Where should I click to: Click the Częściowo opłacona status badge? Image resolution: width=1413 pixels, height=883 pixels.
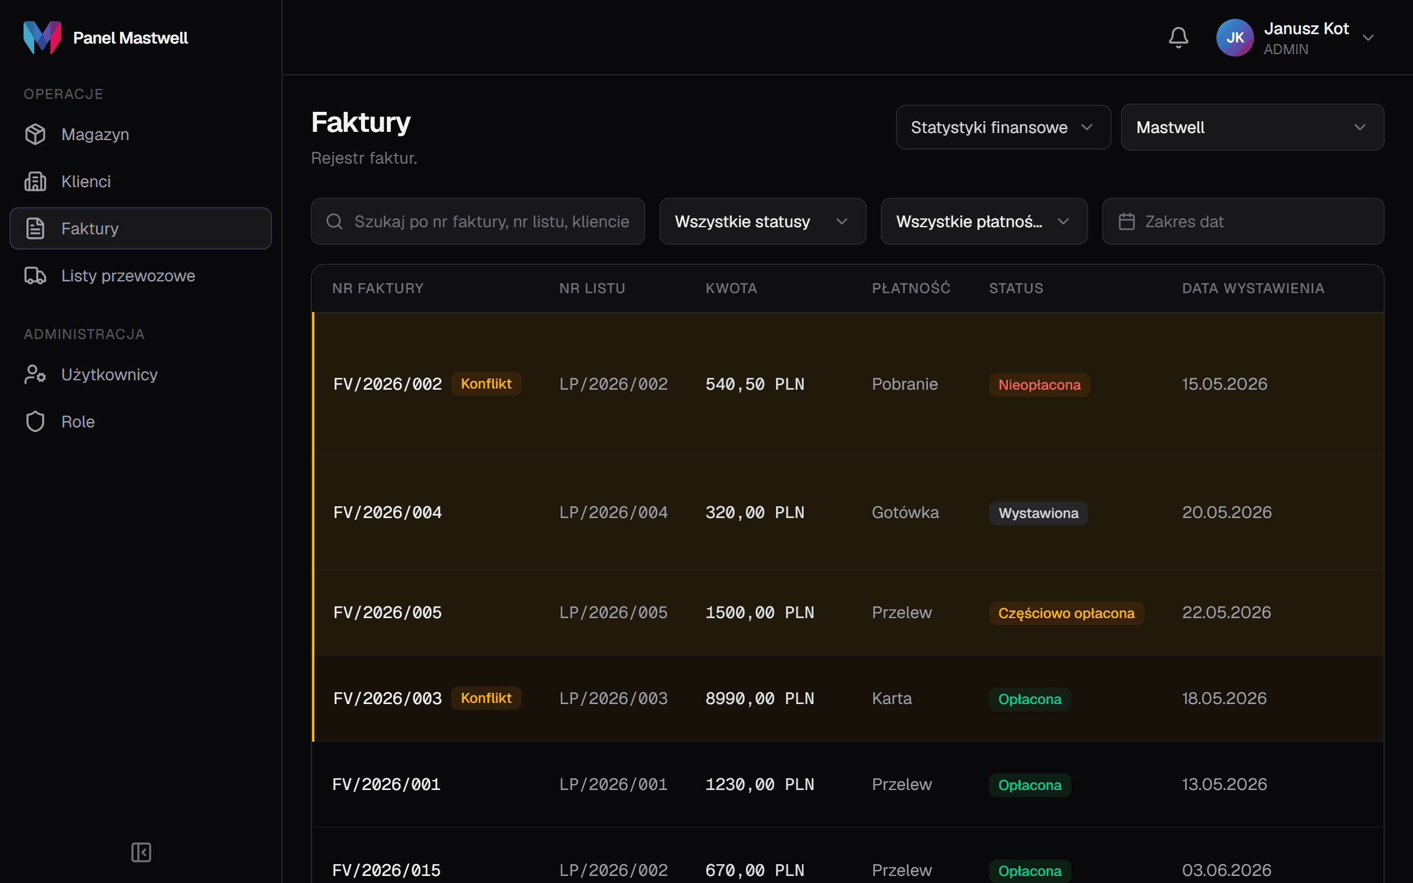pyautogui.click(x=1066, y=613)
